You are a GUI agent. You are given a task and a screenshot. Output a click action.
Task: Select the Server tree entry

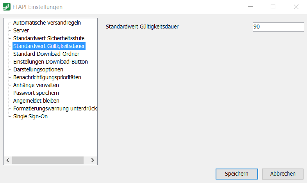(x=21, y=30)
